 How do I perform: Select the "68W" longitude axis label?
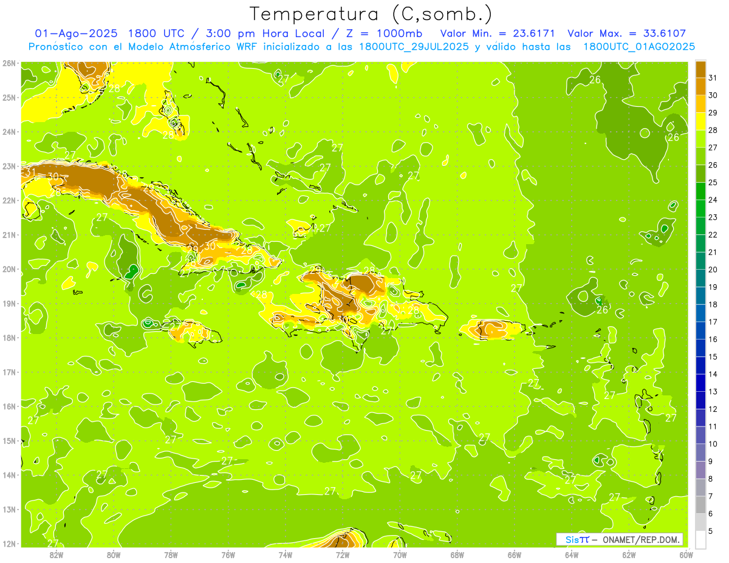[x=457, y=554]
